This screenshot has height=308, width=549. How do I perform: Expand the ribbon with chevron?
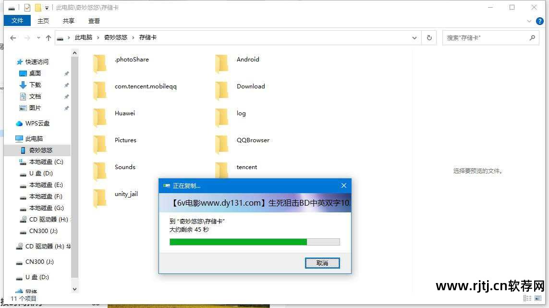[529, 21]
